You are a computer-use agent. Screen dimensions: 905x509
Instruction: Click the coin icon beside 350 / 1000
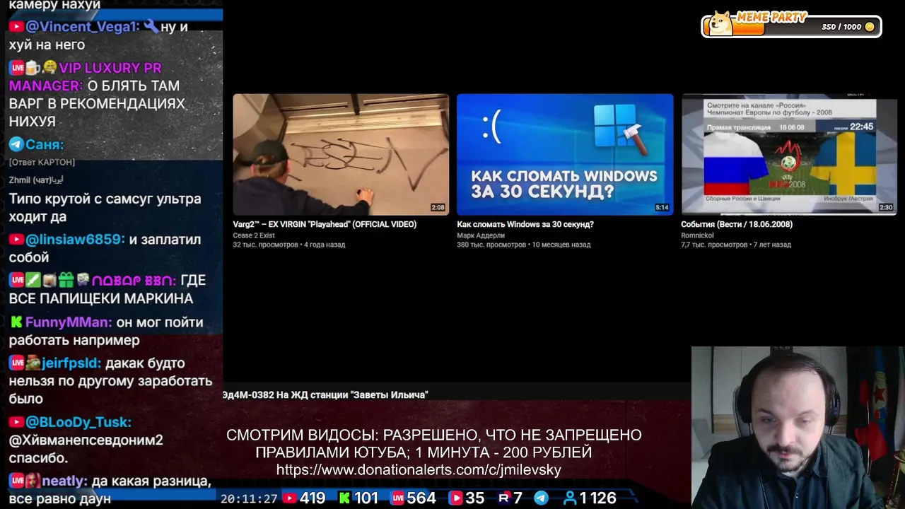[870, 27]
